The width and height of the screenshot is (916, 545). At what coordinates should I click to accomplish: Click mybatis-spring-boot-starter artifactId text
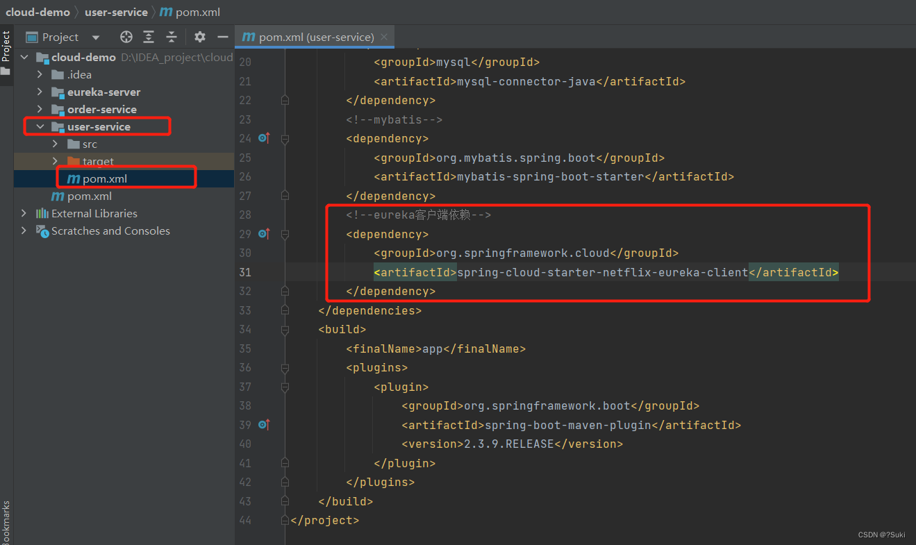(551, 176)
